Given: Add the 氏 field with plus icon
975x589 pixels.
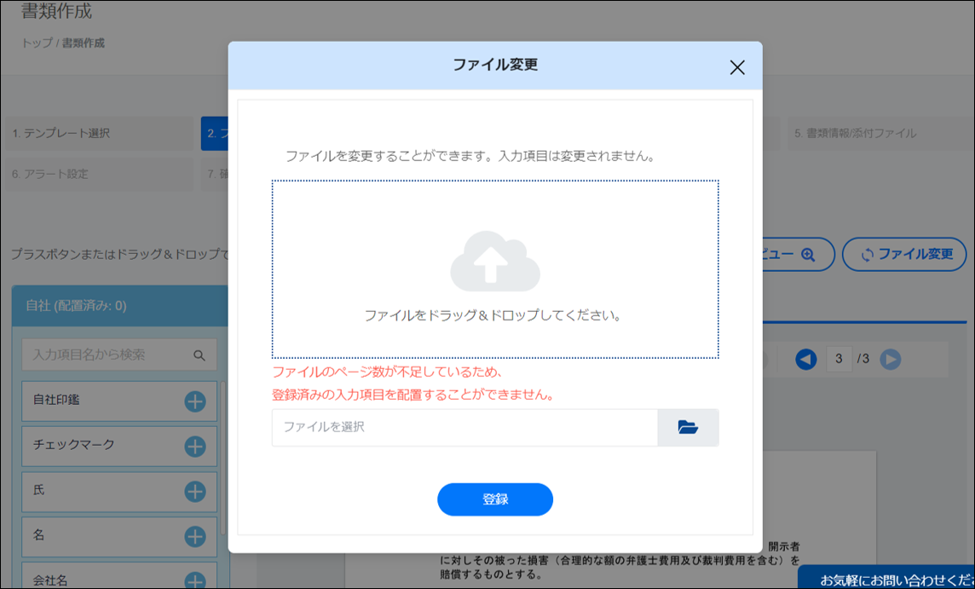Looking at the screenshot, I should tap(195, 491).
